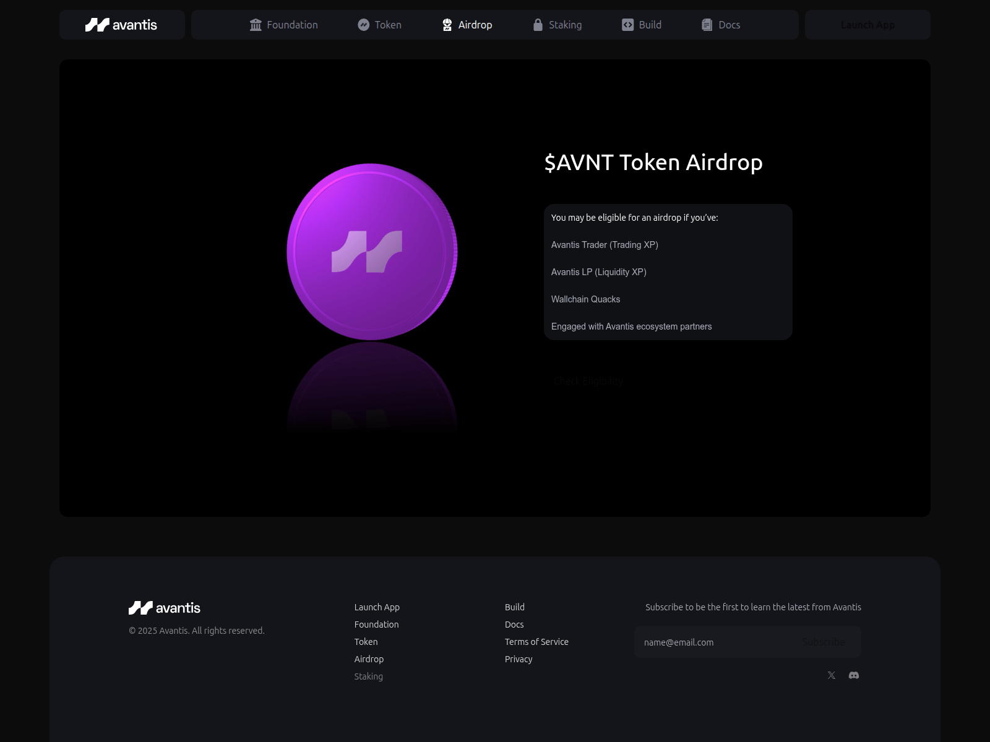Viewport: 990px width, 742px height.
Task: Click the purple AVNT coin image
Action: (372, 252)
